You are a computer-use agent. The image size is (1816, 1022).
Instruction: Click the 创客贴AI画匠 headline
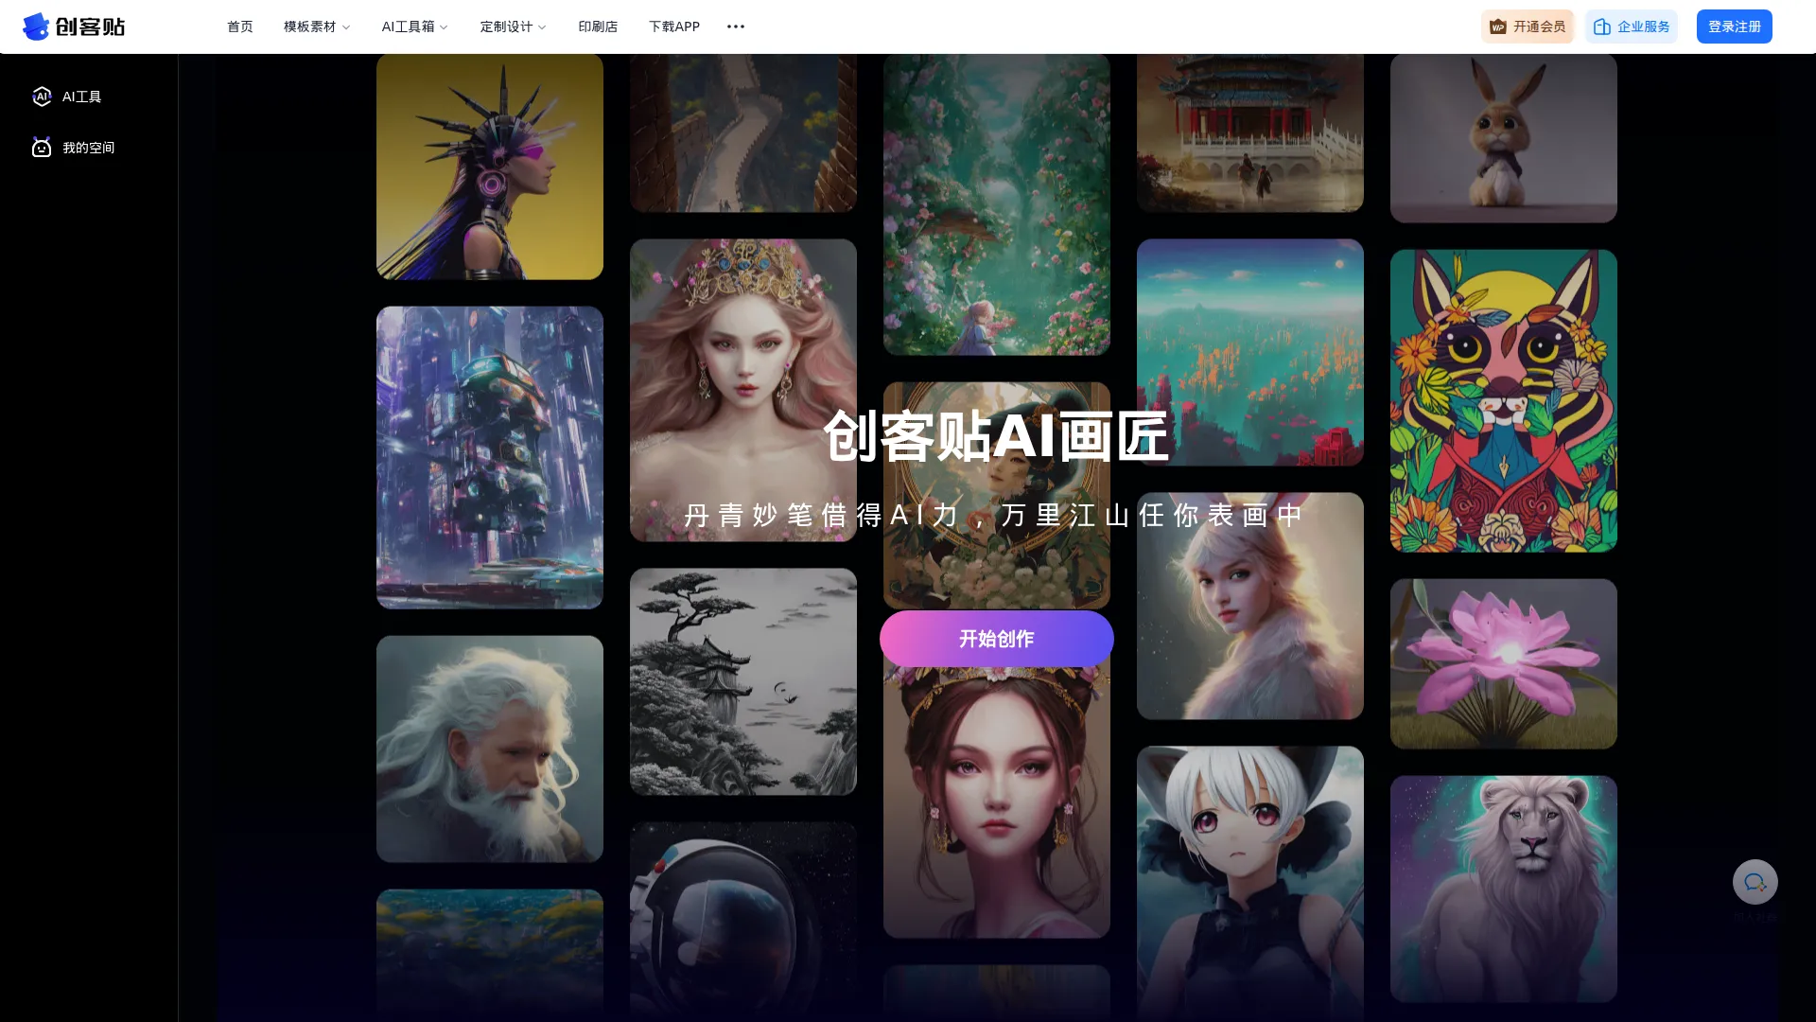click(997, 436)
